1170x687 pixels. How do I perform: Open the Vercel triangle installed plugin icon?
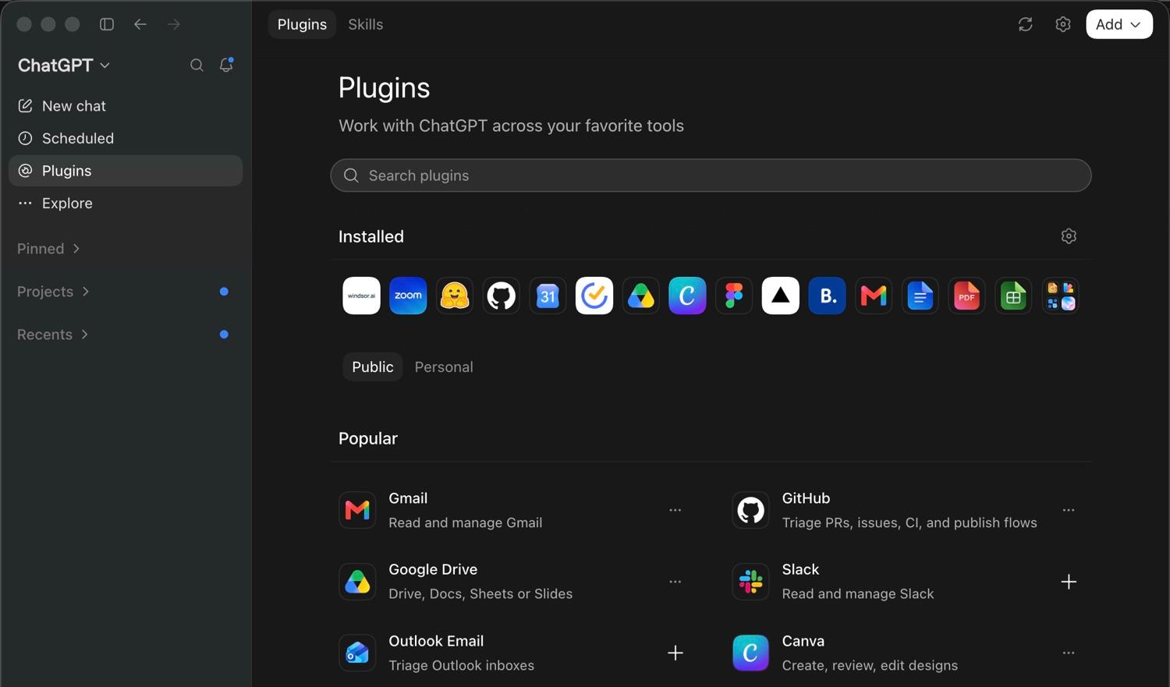point(781,296)
